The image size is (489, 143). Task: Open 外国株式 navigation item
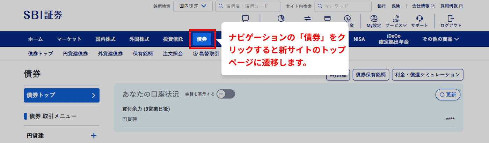(139, 39)
